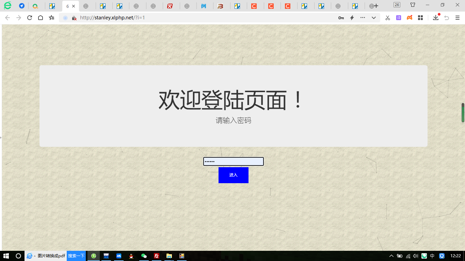Click the blue 进入 button

pyautogui.click(x=233, y=175)
